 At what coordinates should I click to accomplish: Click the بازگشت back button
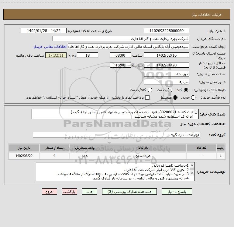point(70,192)
